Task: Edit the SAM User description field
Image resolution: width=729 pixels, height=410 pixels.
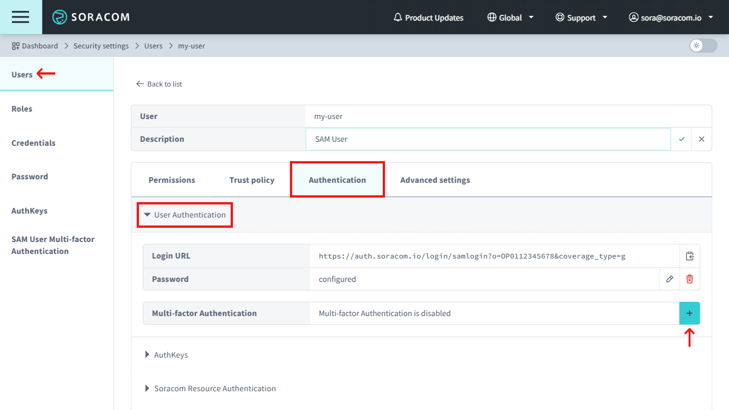Action: pyautogui.click(x=488, y=138)
